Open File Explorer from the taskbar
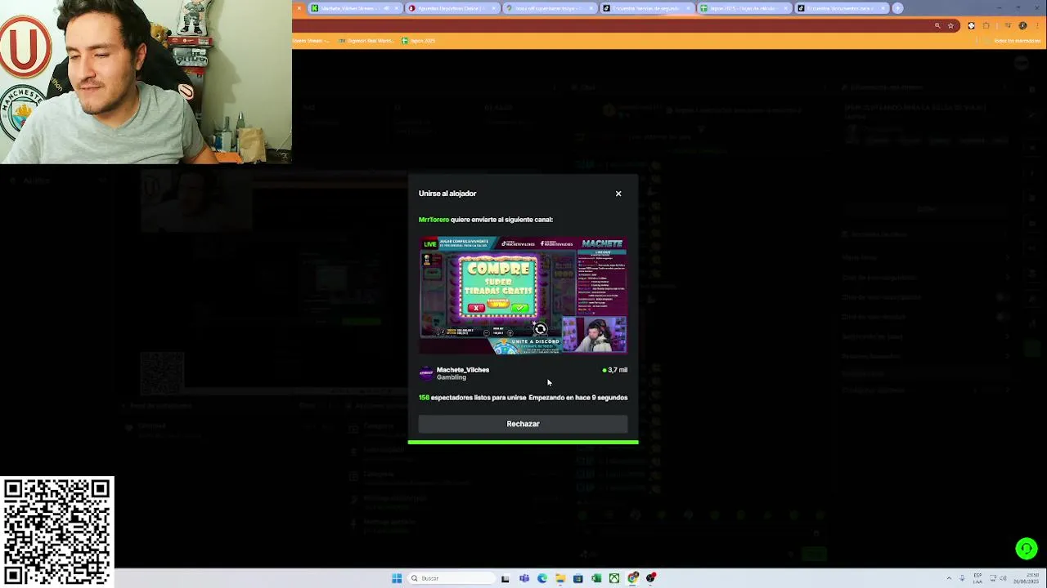Viewport: 1047px width, 588px height. 560,578
